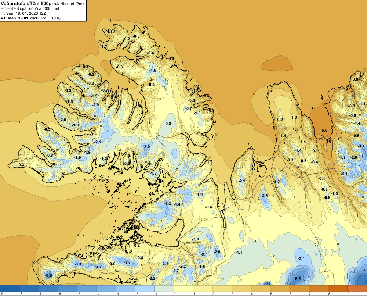Click valid time "VT: Mán. 19.01.2026 07Z"

pos(23,18)
